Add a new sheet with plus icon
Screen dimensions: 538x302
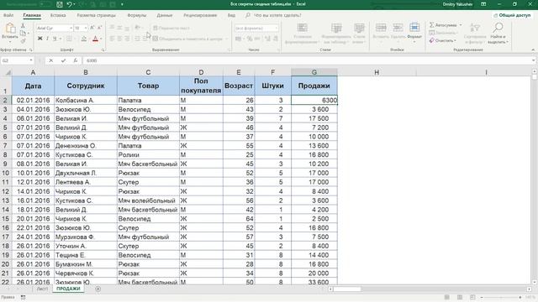(x=98, y=289)
